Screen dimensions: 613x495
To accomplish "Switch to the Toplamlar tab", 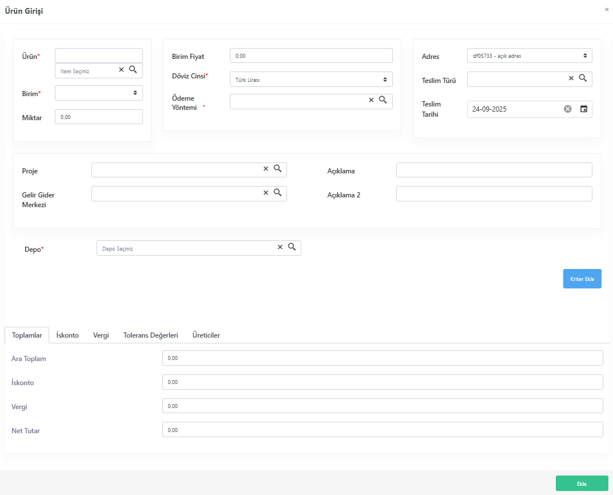I will [x=27, y=335].
